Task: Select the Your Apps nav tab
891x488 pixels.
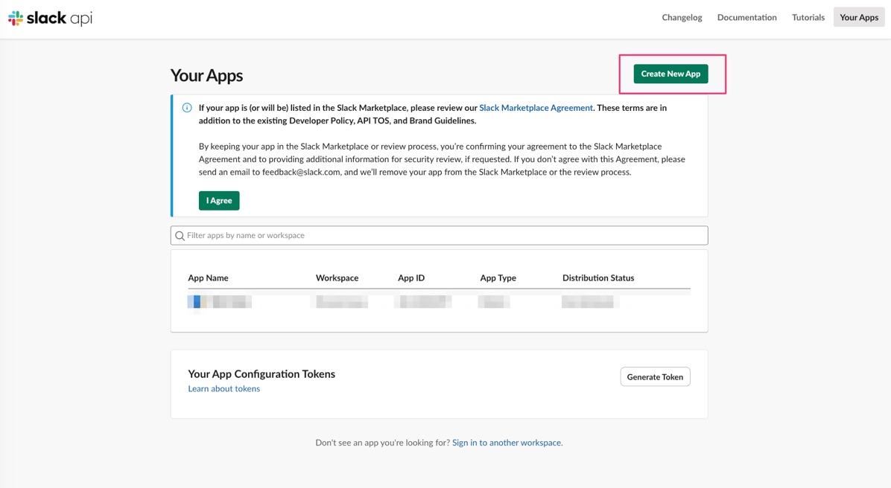Action: click(859, 18)
